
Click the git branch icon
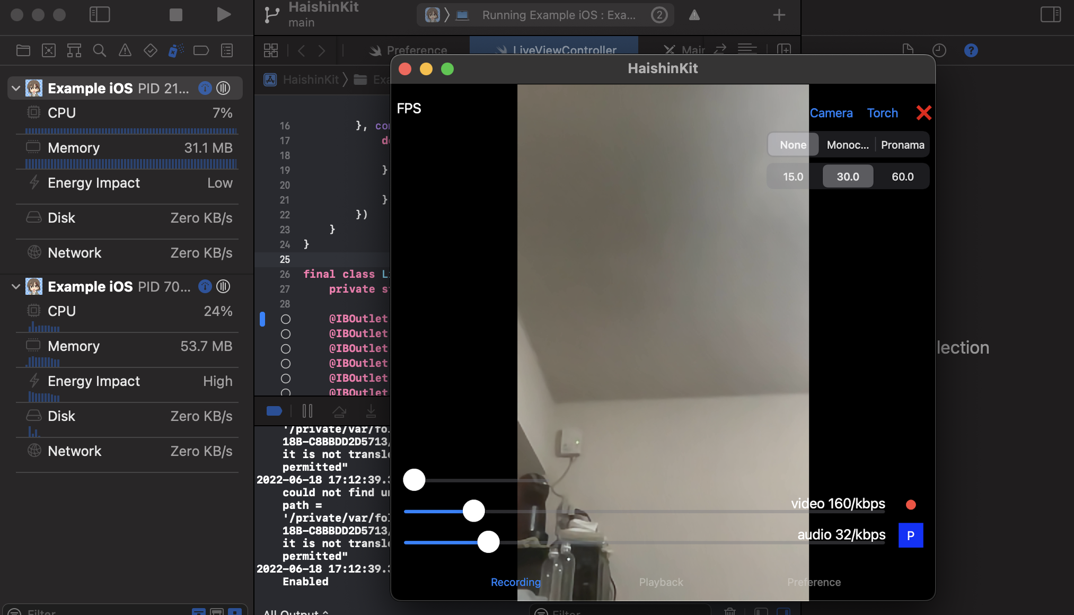[x=272, y=14]
